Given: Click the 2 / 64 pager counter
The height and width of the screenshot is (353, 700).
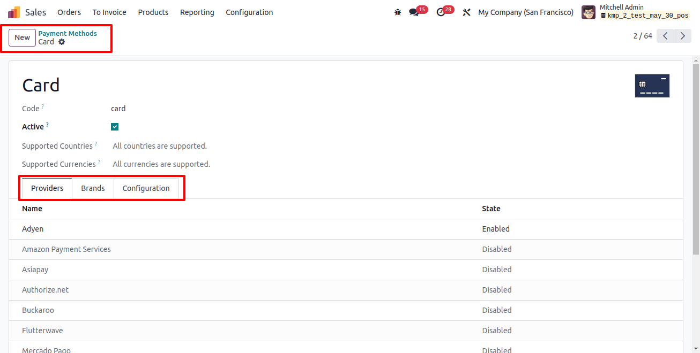Looking at the screenshot, I should pos(643,36).
